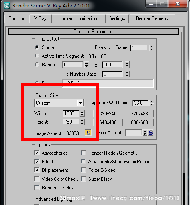Screen dimensions: 191x205
Task: Open the V-Ray tab
Action: [x=40, y=18]
